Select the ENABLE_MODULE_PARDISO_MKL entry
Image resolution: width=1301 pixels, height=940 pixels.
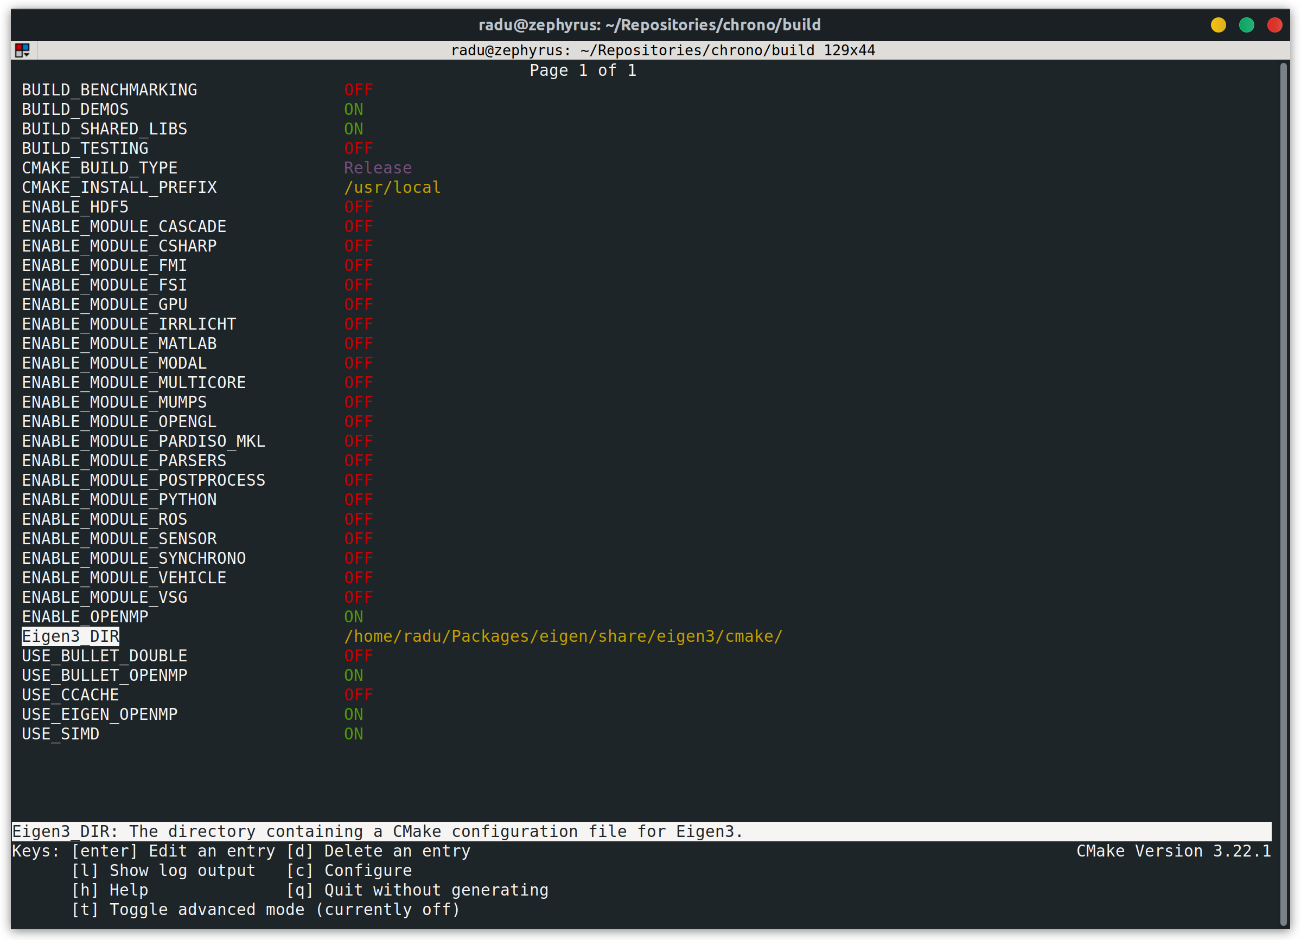143,441
